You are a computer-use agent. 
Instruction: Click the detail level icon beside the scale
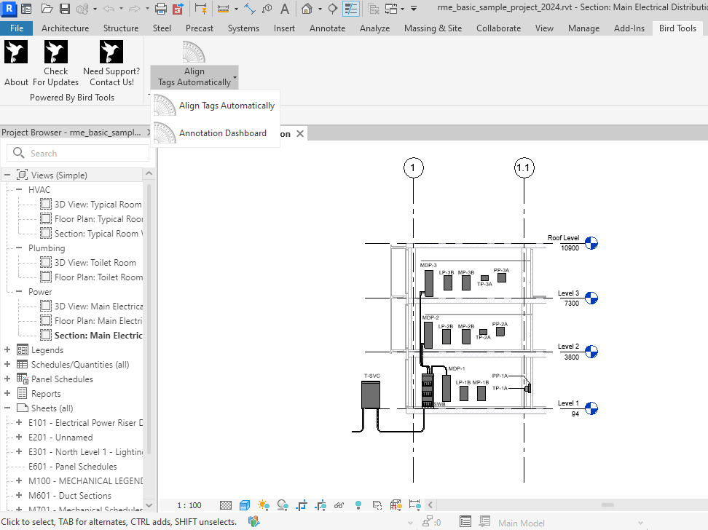pos(226,505)
